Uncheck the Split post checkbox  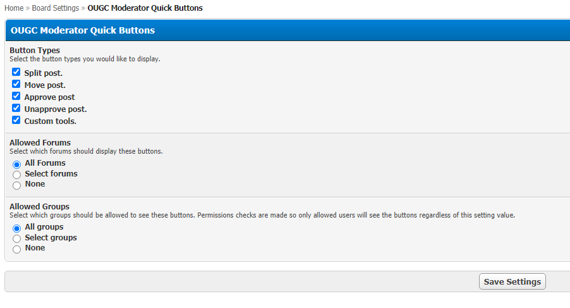tap(16, 72)
